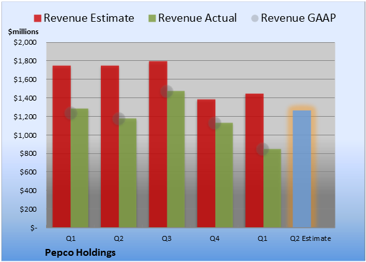Select the 'Revenue Estimate' legend label
Viewport: 366px width, 262px height.
point(89,18)
